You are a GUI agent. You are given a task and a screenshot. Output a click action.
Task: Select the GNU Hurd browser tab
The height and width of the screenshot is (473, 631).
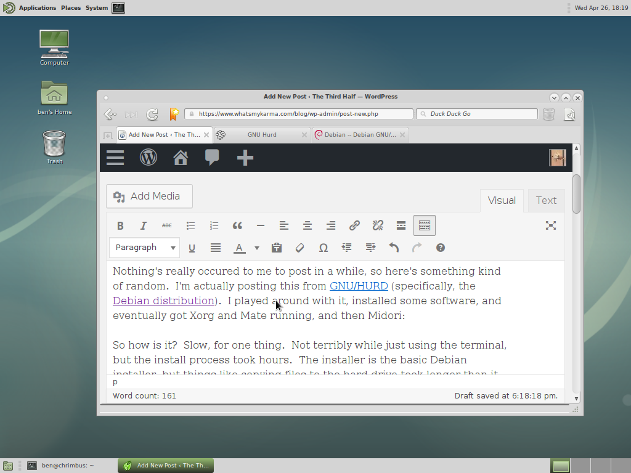pos(261,135)
